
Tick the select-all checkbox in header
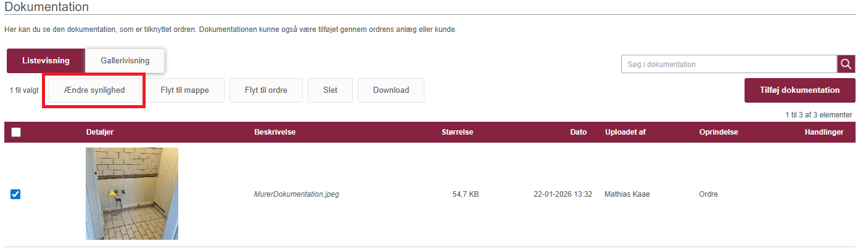(16, 132)
